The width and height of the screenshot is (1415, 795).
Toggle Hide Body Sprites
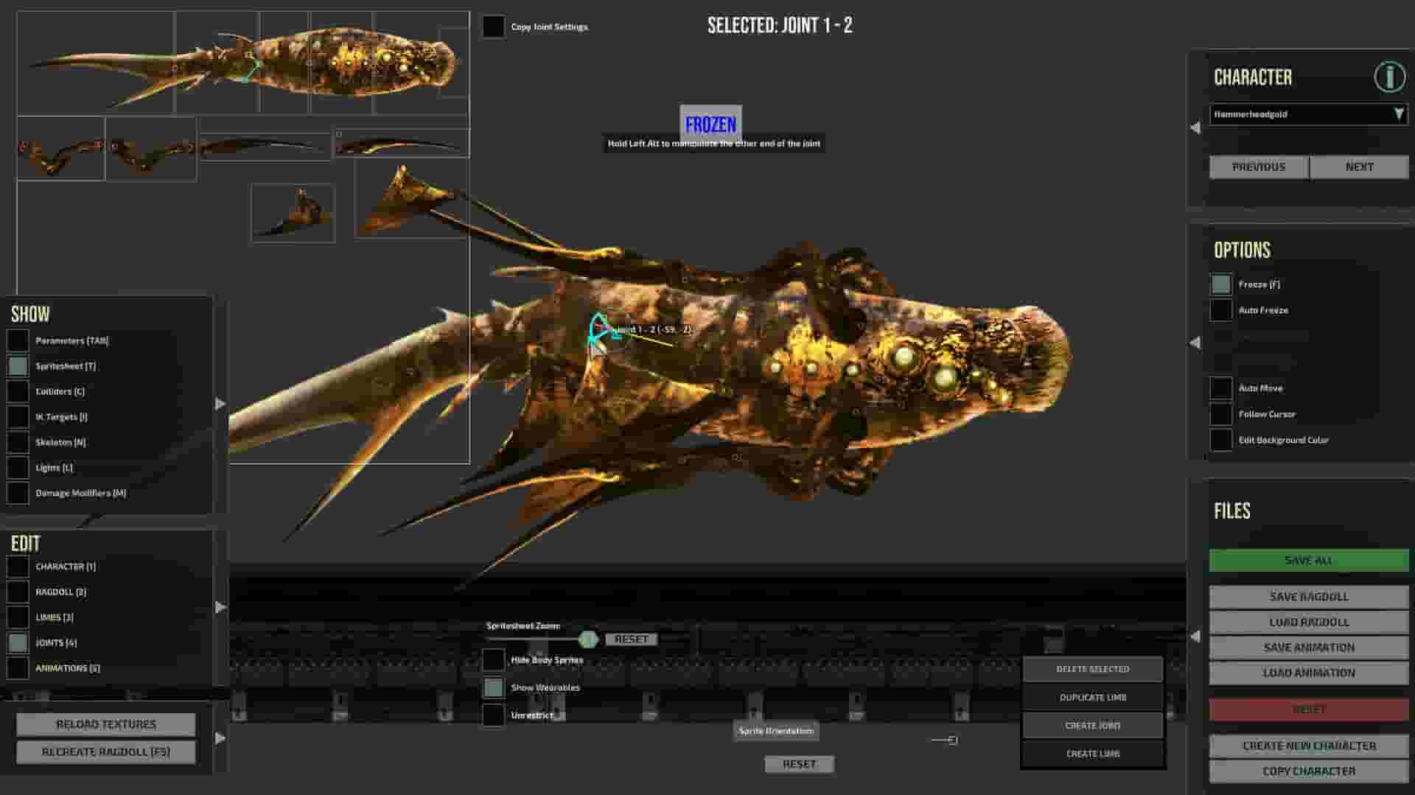tap(494, 659)
